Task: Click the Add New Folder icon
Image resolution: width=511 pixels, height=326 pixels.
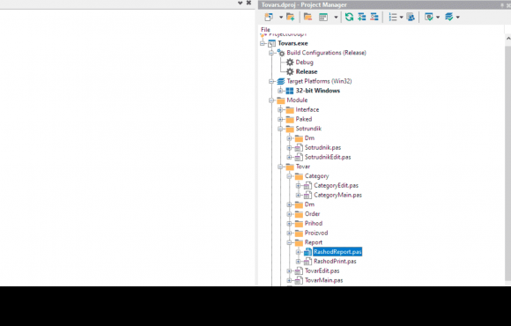Action: tap(290, 17)
